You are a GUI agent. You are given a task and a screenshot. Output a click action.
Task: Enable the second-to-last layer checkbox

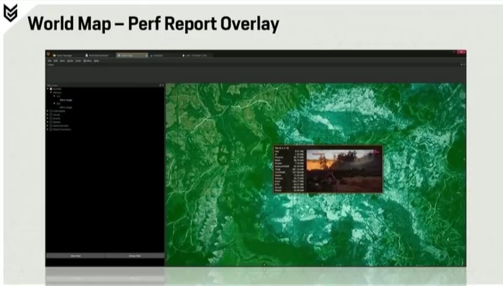[x=51, y=126]
